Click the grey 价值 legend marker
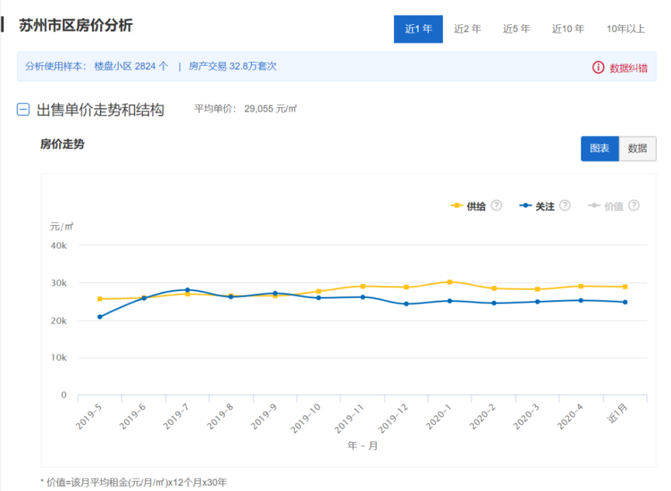The height and width of the screenshot is (491, 671). 594,206
